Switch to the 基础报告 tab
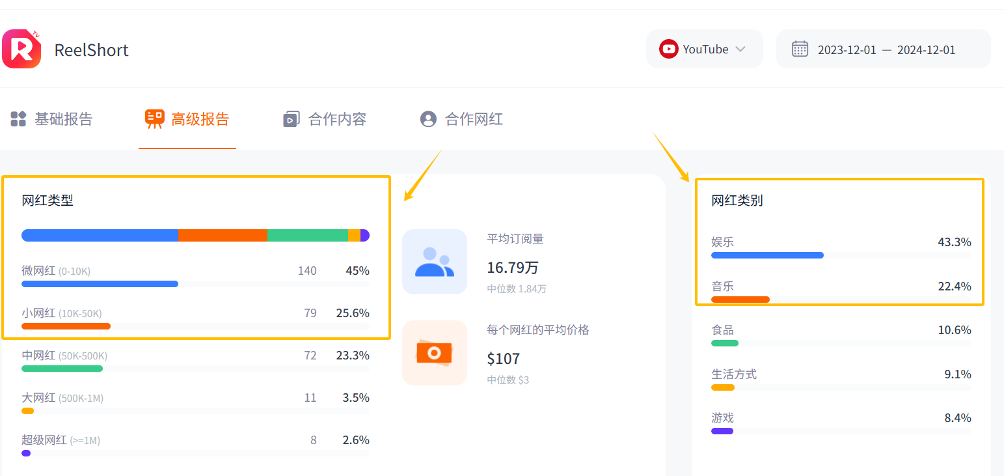Screen dimensions: 1004x476 tap(63, 119)
